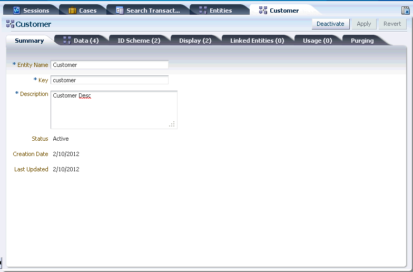Click the Entity Name label
Viewport: 413px width, 272px height.
(33, 65)
